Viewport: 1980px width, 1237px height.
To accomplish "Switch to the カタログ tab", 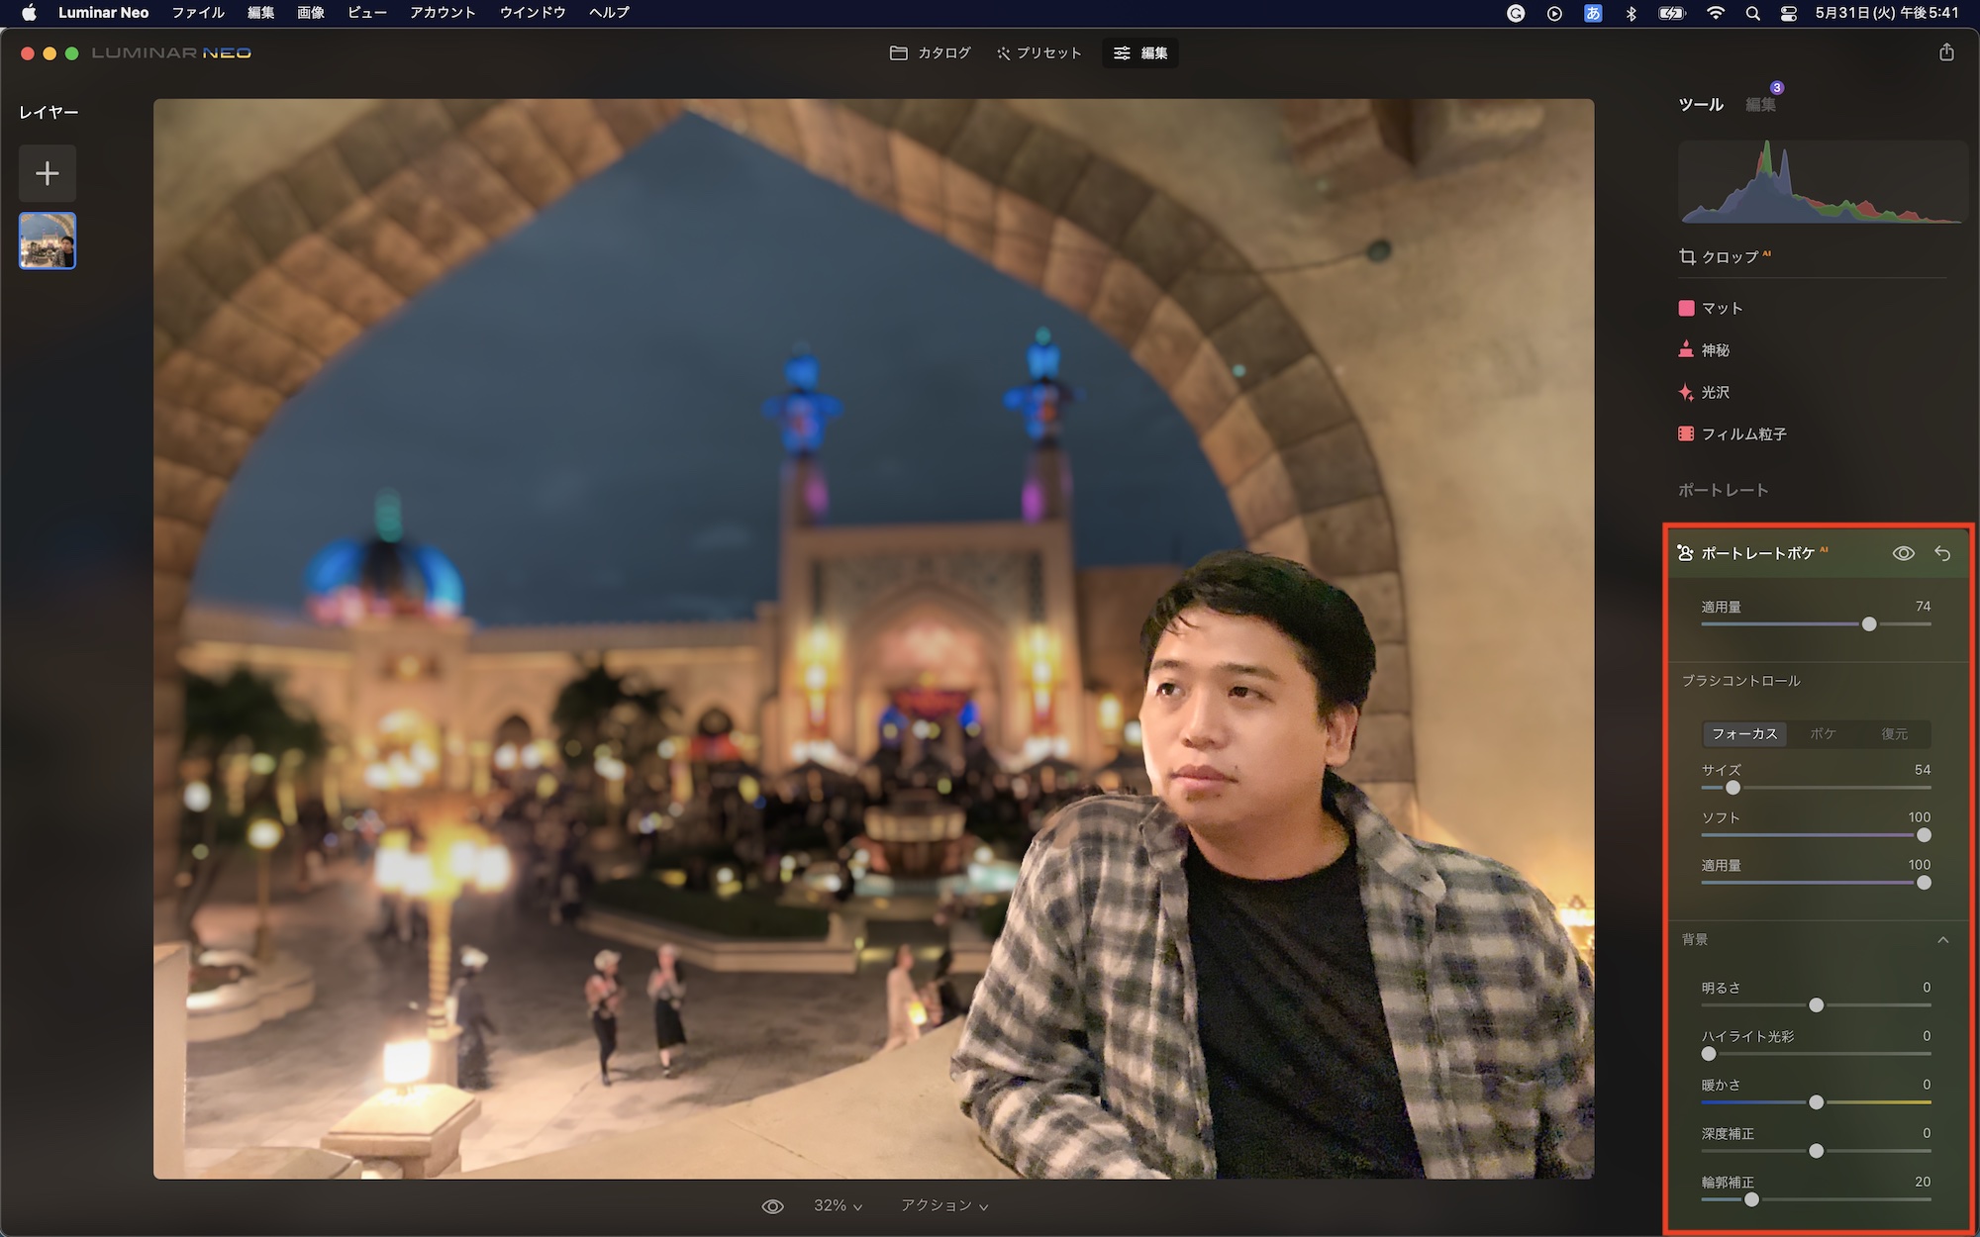I will [x=931, y=53].
